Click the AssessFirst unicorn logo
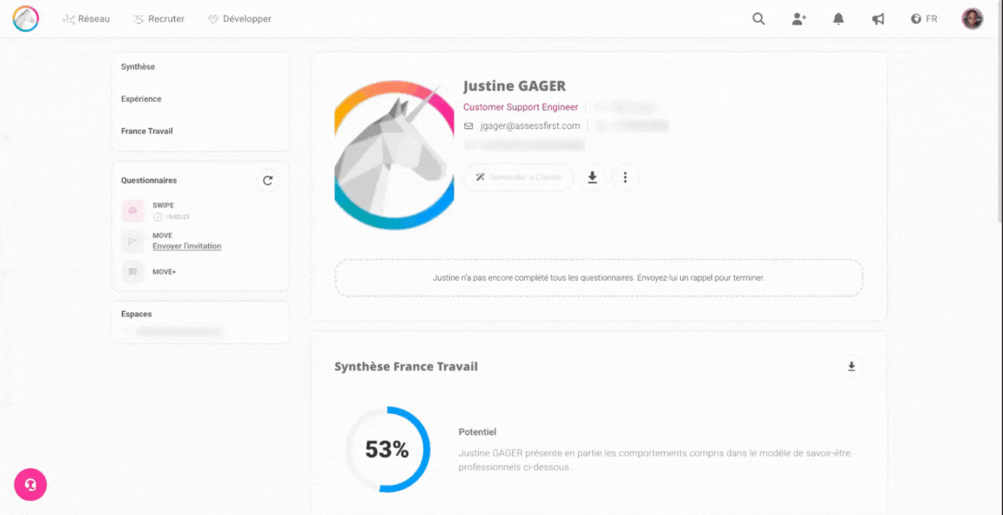 [25, 18]
